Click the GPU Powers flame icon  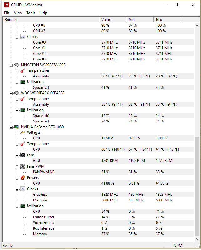coord(23,178)
